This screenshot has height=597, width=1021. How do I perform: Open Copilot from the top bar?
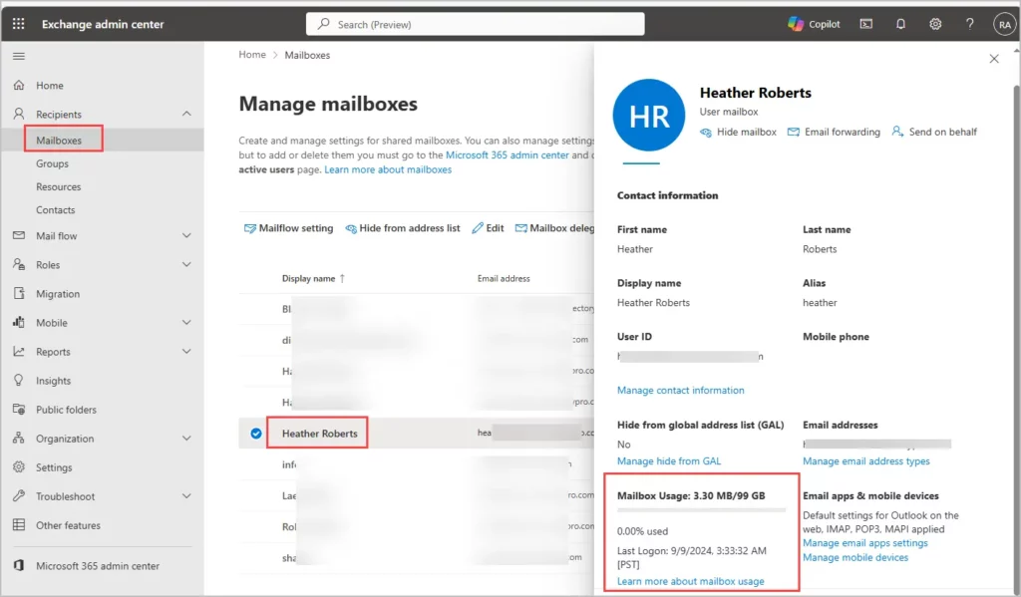[x=814, y=24]
